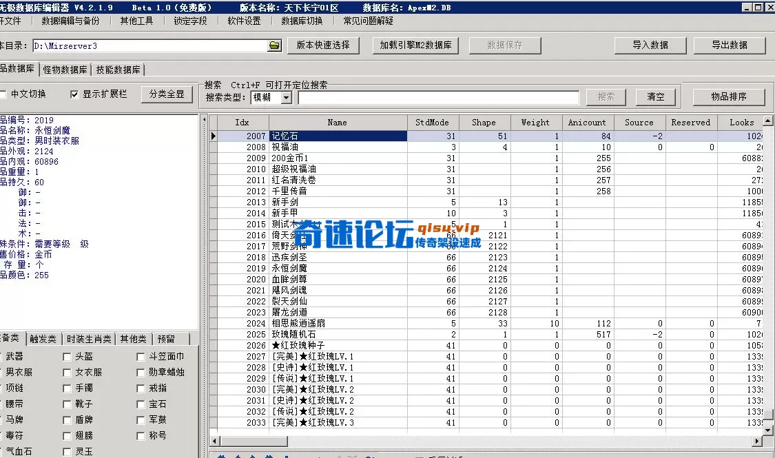Click the 清空 button to clear search

point(654,97)
